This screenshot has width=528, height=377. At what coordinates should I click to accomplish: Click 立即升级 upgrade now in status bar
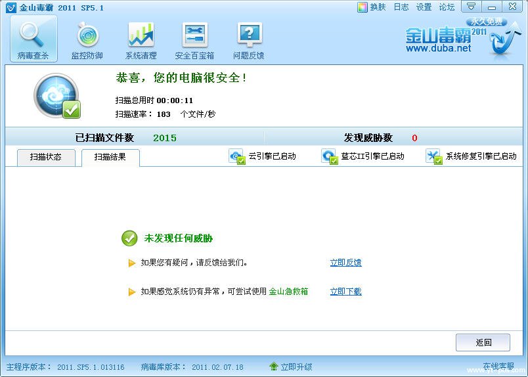click(291, 366)
